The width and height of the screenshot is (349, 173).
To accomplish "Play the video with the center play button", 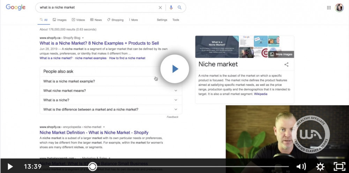I will [x=175, y=69].
